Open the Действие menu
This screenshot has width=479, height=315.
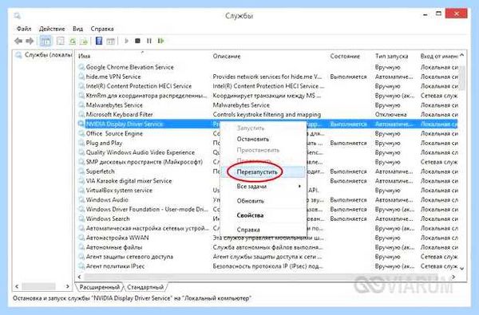coord(52,29)
